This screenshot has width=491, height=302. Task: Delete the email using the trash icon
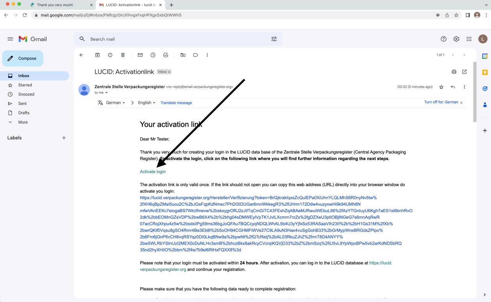tap(123, 55)
